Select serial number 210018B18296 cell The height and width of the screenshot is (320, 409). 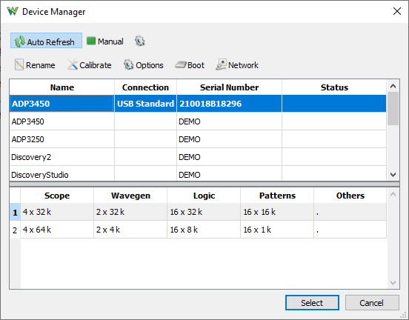point(229,104)
